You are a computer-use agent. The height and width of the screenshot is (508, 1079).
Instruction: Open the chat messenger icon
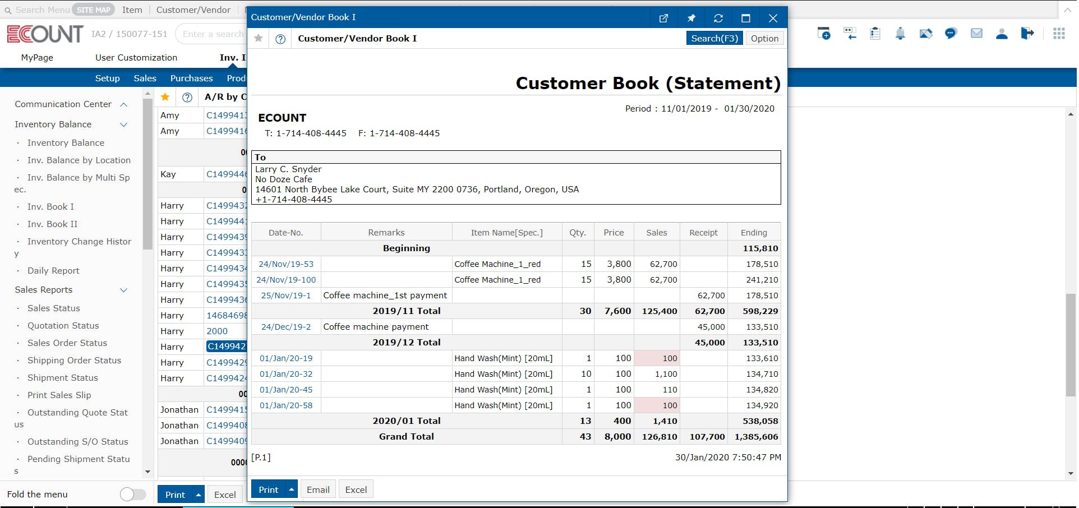951,34
